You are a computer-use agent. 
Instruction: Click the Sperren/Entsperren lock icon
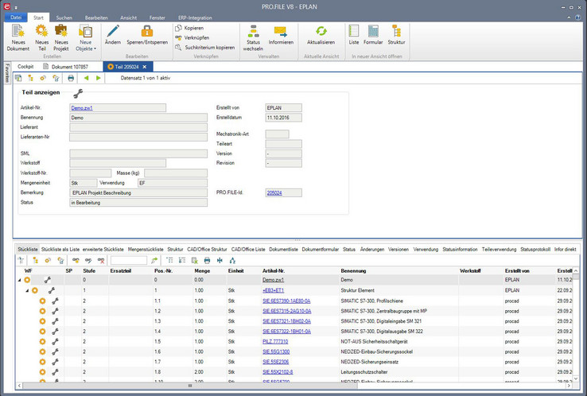pos(147,33)
